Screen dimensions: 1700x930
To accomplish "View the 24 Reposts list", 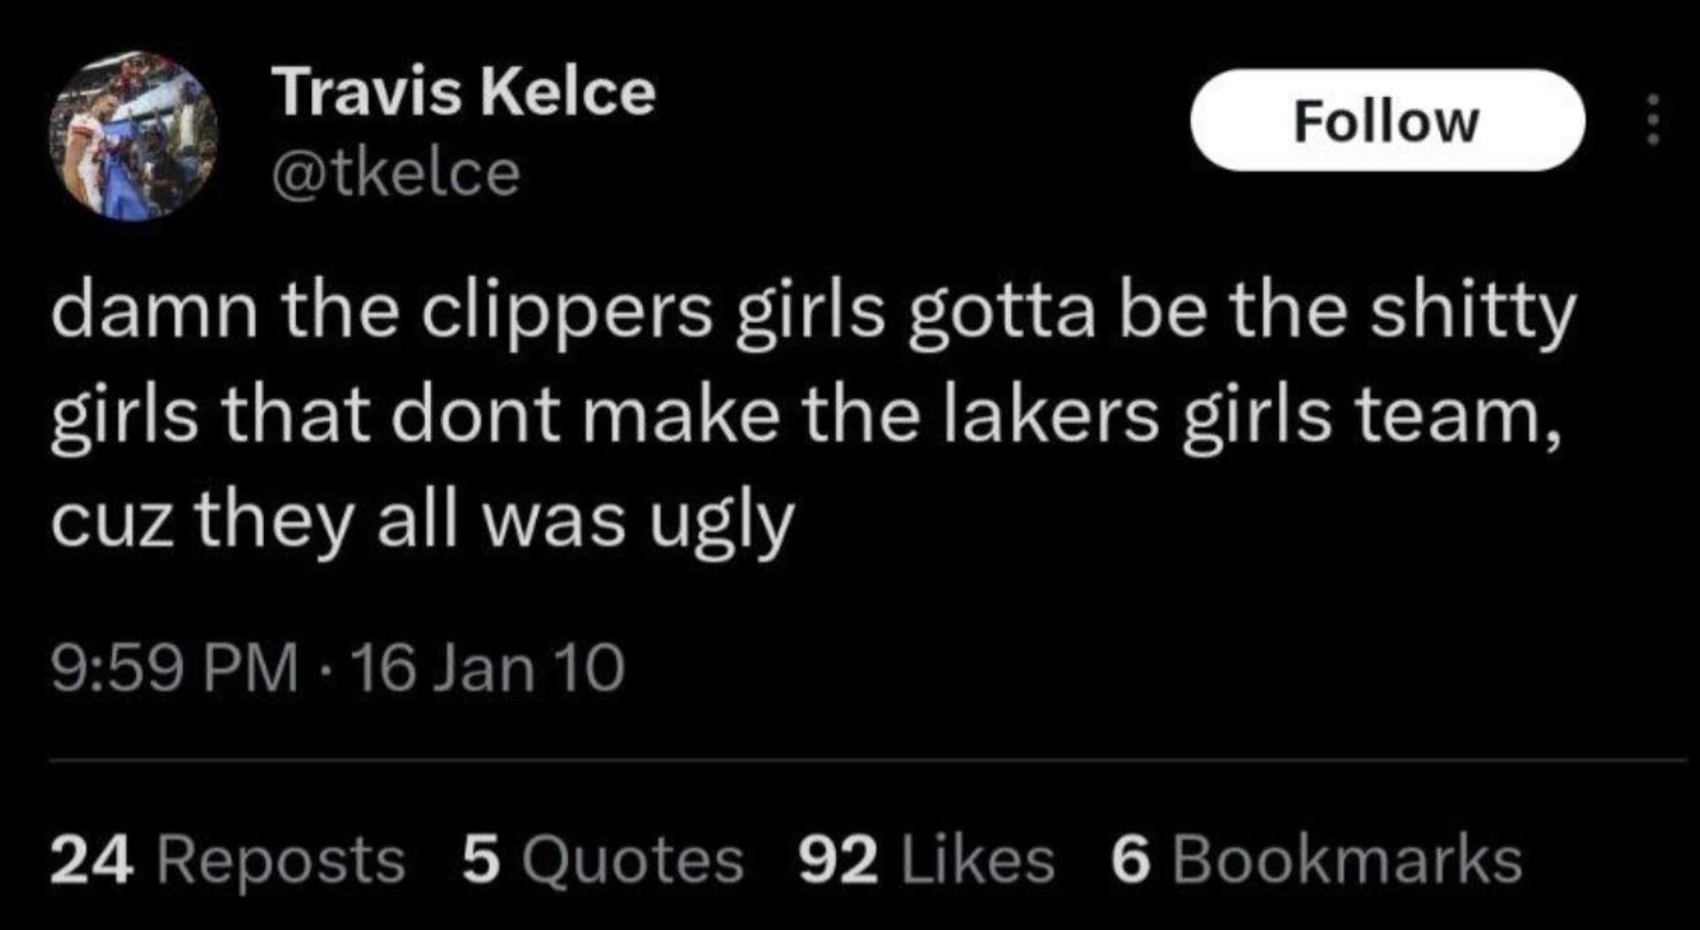I will [x=227, y=860].
